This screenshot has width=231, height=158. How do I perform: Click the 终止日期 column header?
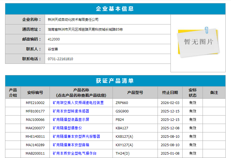pyautogui.click(x=170, y=92)
